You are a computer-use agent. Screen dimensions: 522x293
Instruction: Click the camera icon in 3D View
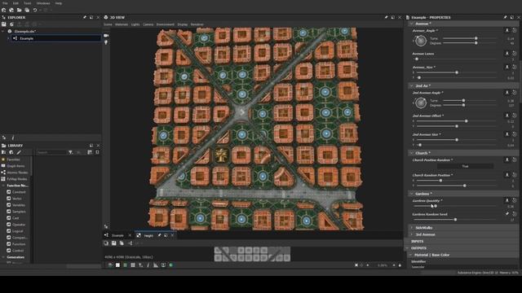[106, 35]
